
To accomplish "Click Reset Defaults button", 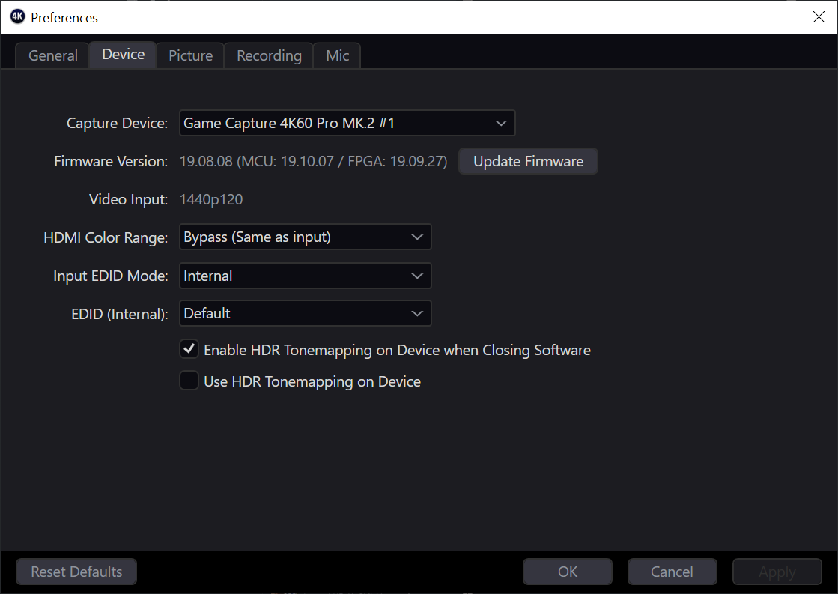I will point(76,572).
